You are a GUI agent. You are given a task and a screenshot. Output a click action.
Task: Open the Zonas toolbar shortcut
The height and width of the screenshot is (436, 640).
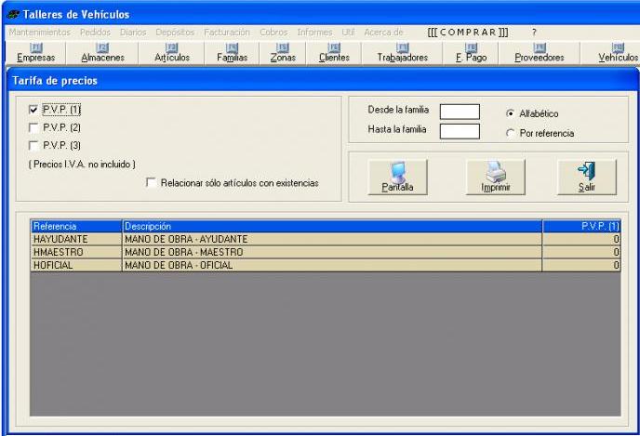(x=283, y=53)
